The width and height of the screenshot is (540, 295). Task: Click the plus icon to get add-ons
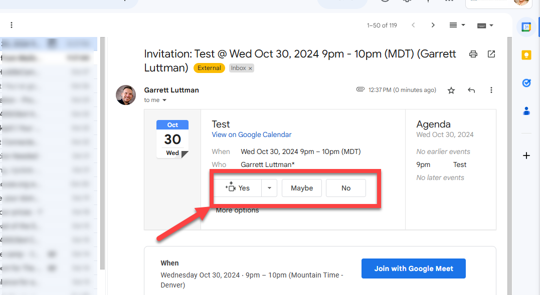coord(526,155)
